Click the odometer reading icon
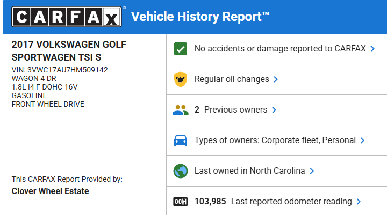The width and height of the screenshot is (387, 215). pyautogui.click(x=181, y=202)
